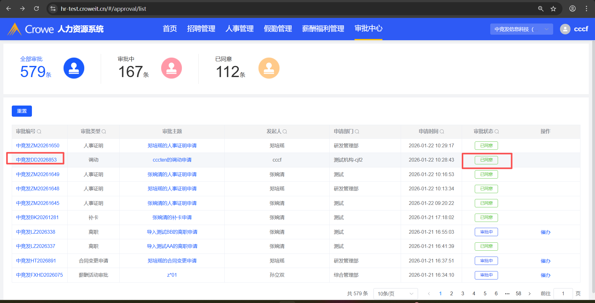
Task: Open the 人事管理 menu
Action: pyautogui.click(x=240, y=29)
